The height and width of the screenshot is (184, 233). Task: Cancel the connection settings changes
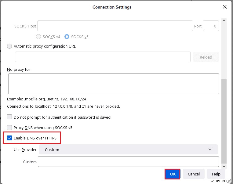point(194,174)
